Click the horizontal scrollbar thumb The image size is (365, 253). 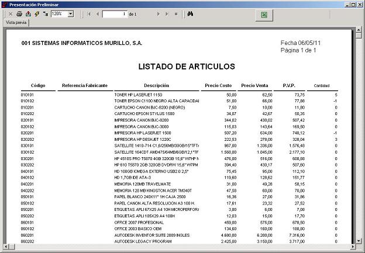(x=12, y=246)
